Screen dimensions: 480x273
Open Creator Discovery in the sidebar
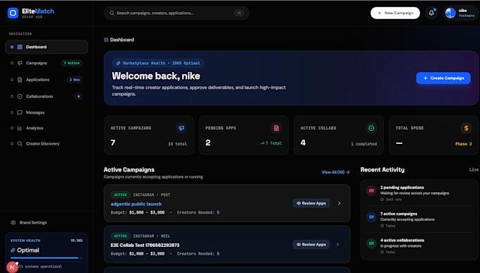pyautogui.click(x=47, y=143)
